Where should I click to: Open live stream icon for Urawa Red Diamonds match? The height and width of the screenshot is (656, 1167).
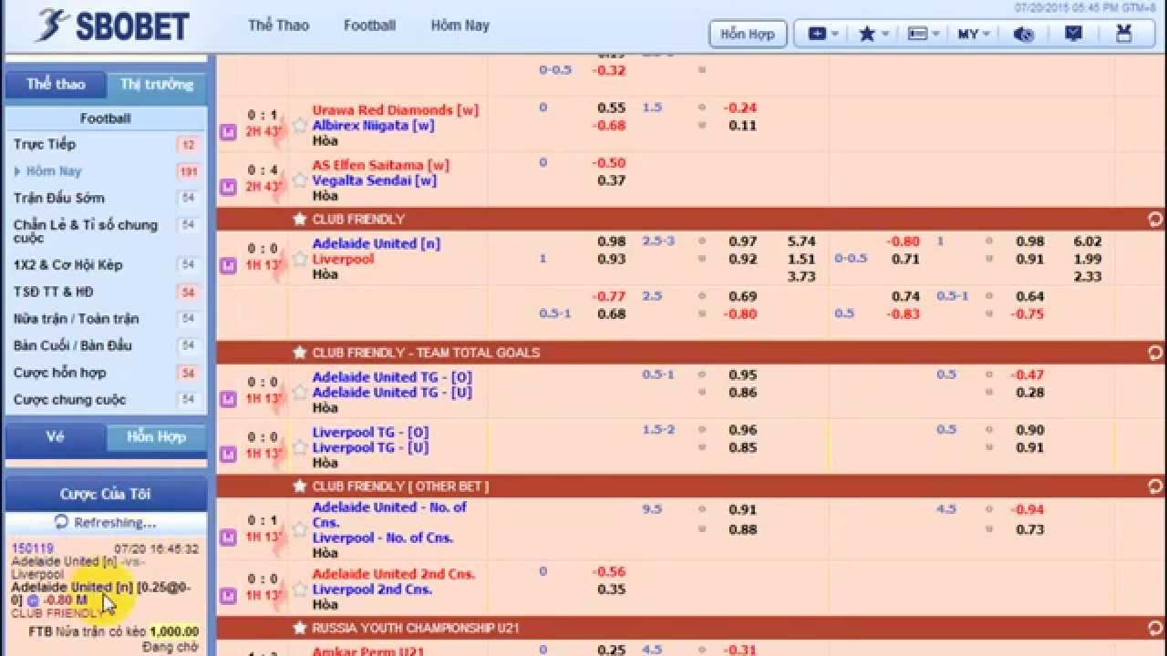[x=228, y=132]
